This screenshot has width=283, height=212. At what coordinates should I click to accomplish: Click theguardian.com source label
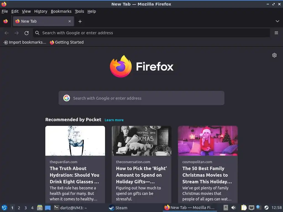[x=64, y=162]
